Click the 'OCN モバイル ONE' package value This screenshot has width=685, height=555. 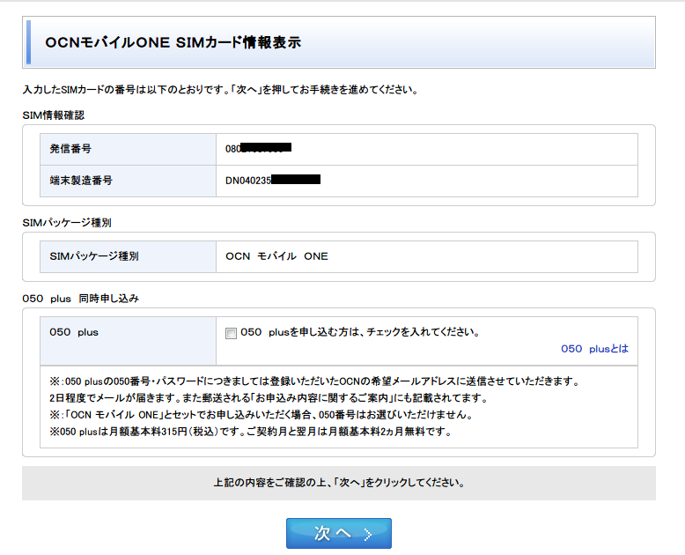tap(276, 256)
